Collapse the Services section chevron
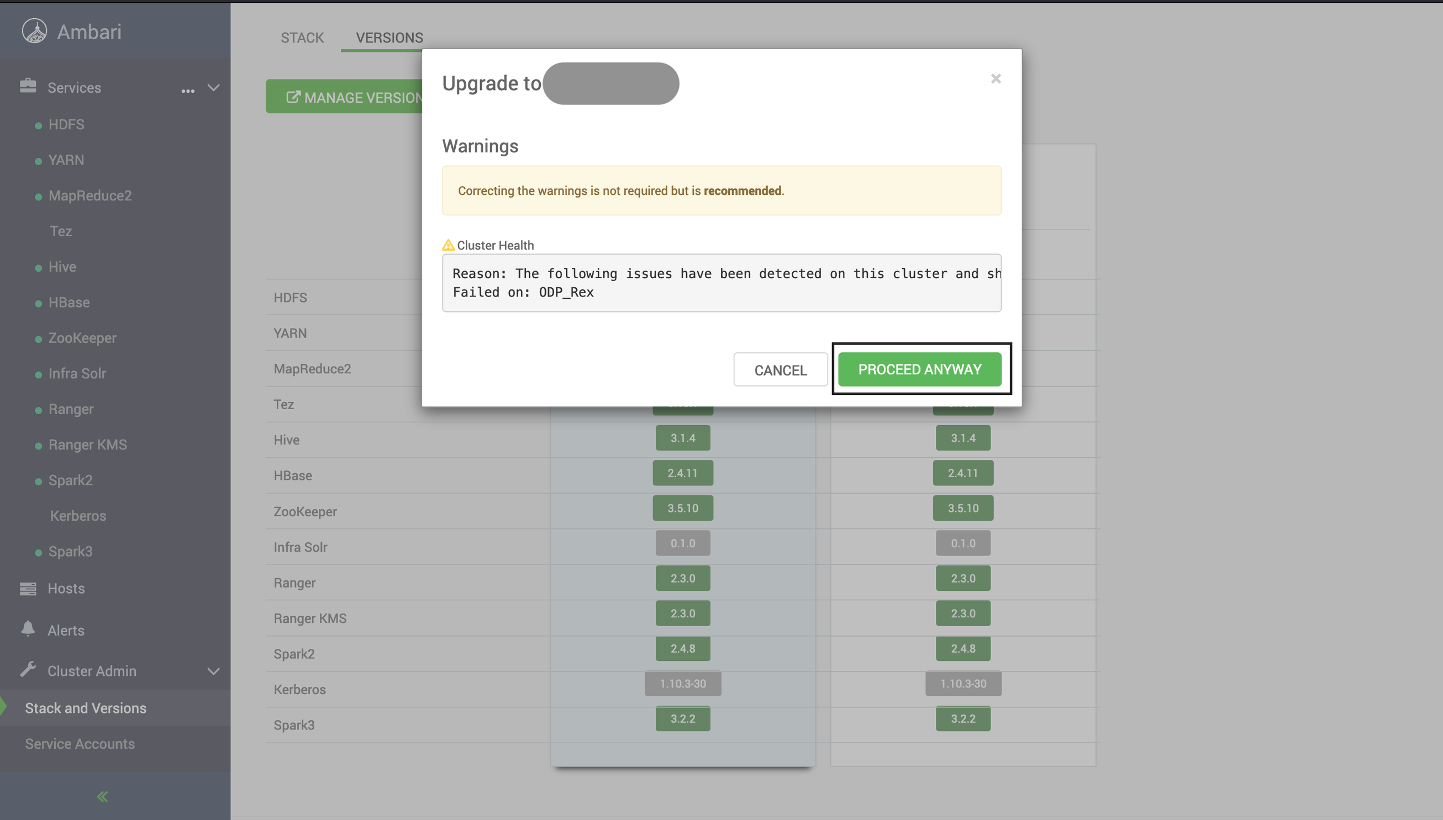 (x=214, y=87)
